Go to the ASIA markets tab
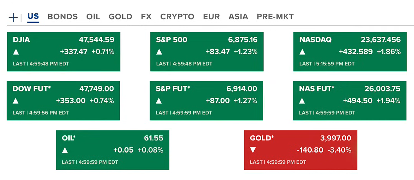Viewport: 414px width, 180px height. (238, 17)
